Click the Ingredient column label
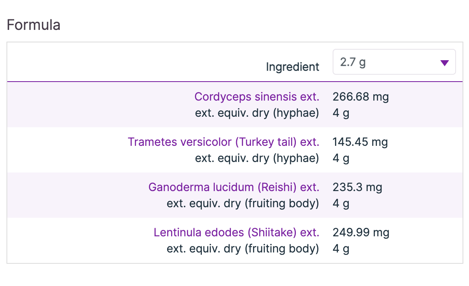The width and height of the screenshot is (469, 286). 292,67
